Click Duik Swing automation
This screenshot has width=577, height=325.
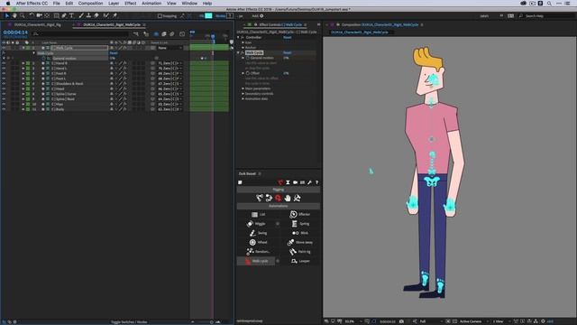pos(258,233)
